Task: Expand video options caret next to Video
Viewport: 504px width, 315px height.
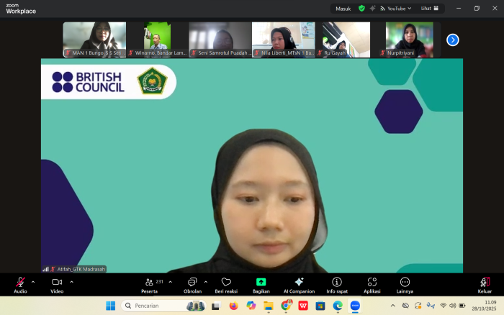Action: click(x=72, y=282)
